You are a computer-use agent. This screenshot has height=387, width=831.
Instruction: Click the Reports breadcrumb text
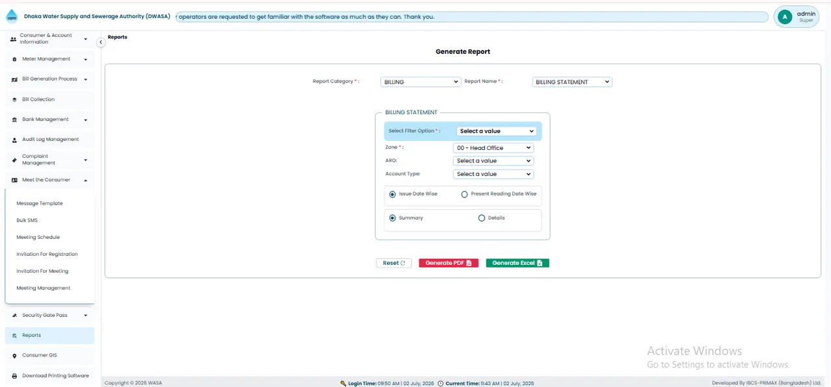pyautogui.click(x=118, y=37)
